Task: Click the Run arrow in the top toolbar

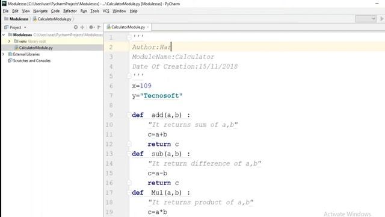Action: pyautogui.click(x=382, y=19)
